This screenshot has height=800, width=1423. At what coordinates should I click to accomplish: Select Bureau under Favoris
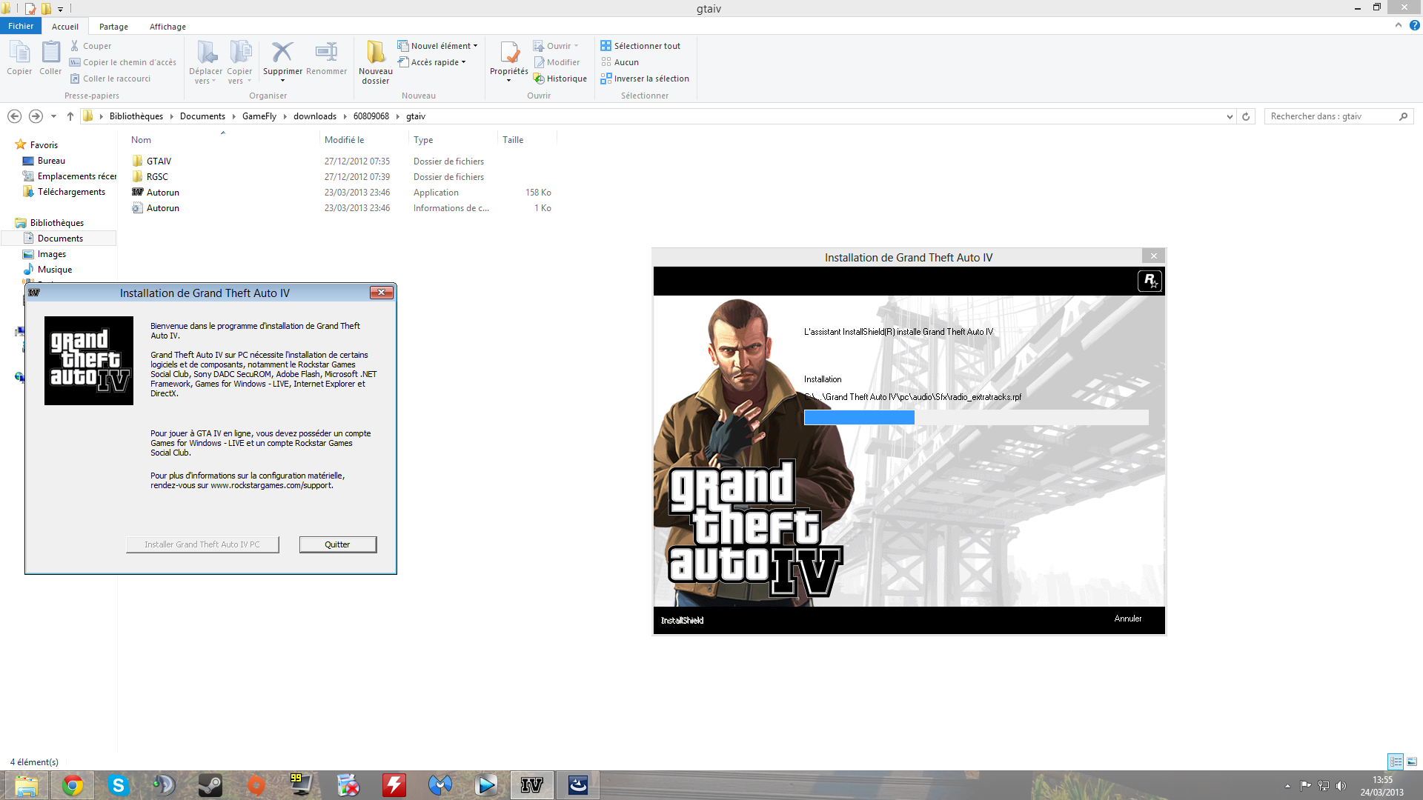pyautogui.click(x=51, y=161)
